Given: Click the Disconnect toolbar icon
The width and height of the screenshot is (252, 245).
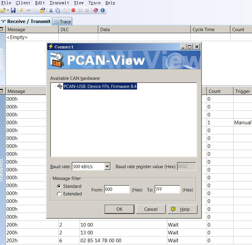Looking at the screenshot, I should (28, 11).
